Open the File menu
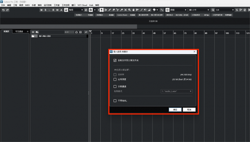The height and width of the screenshot is (142, 250). tap(3, 5)
